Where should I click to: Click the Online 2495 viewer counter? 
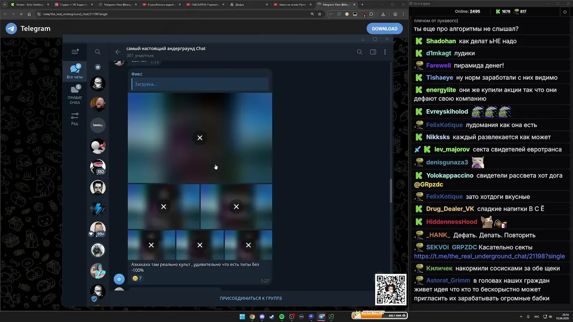467,12
